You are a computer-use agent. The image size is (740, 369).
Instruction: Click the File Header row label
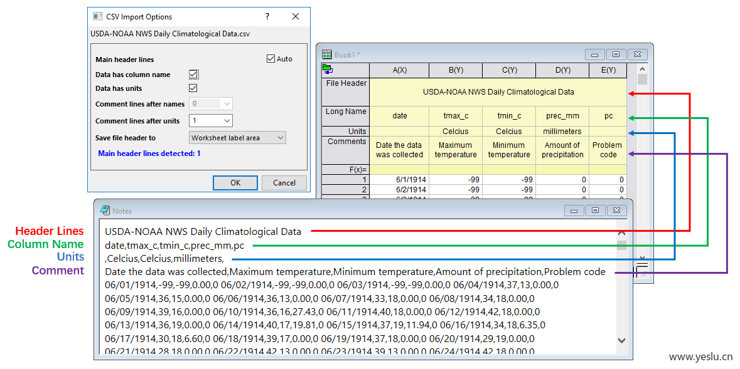(346, 92)
